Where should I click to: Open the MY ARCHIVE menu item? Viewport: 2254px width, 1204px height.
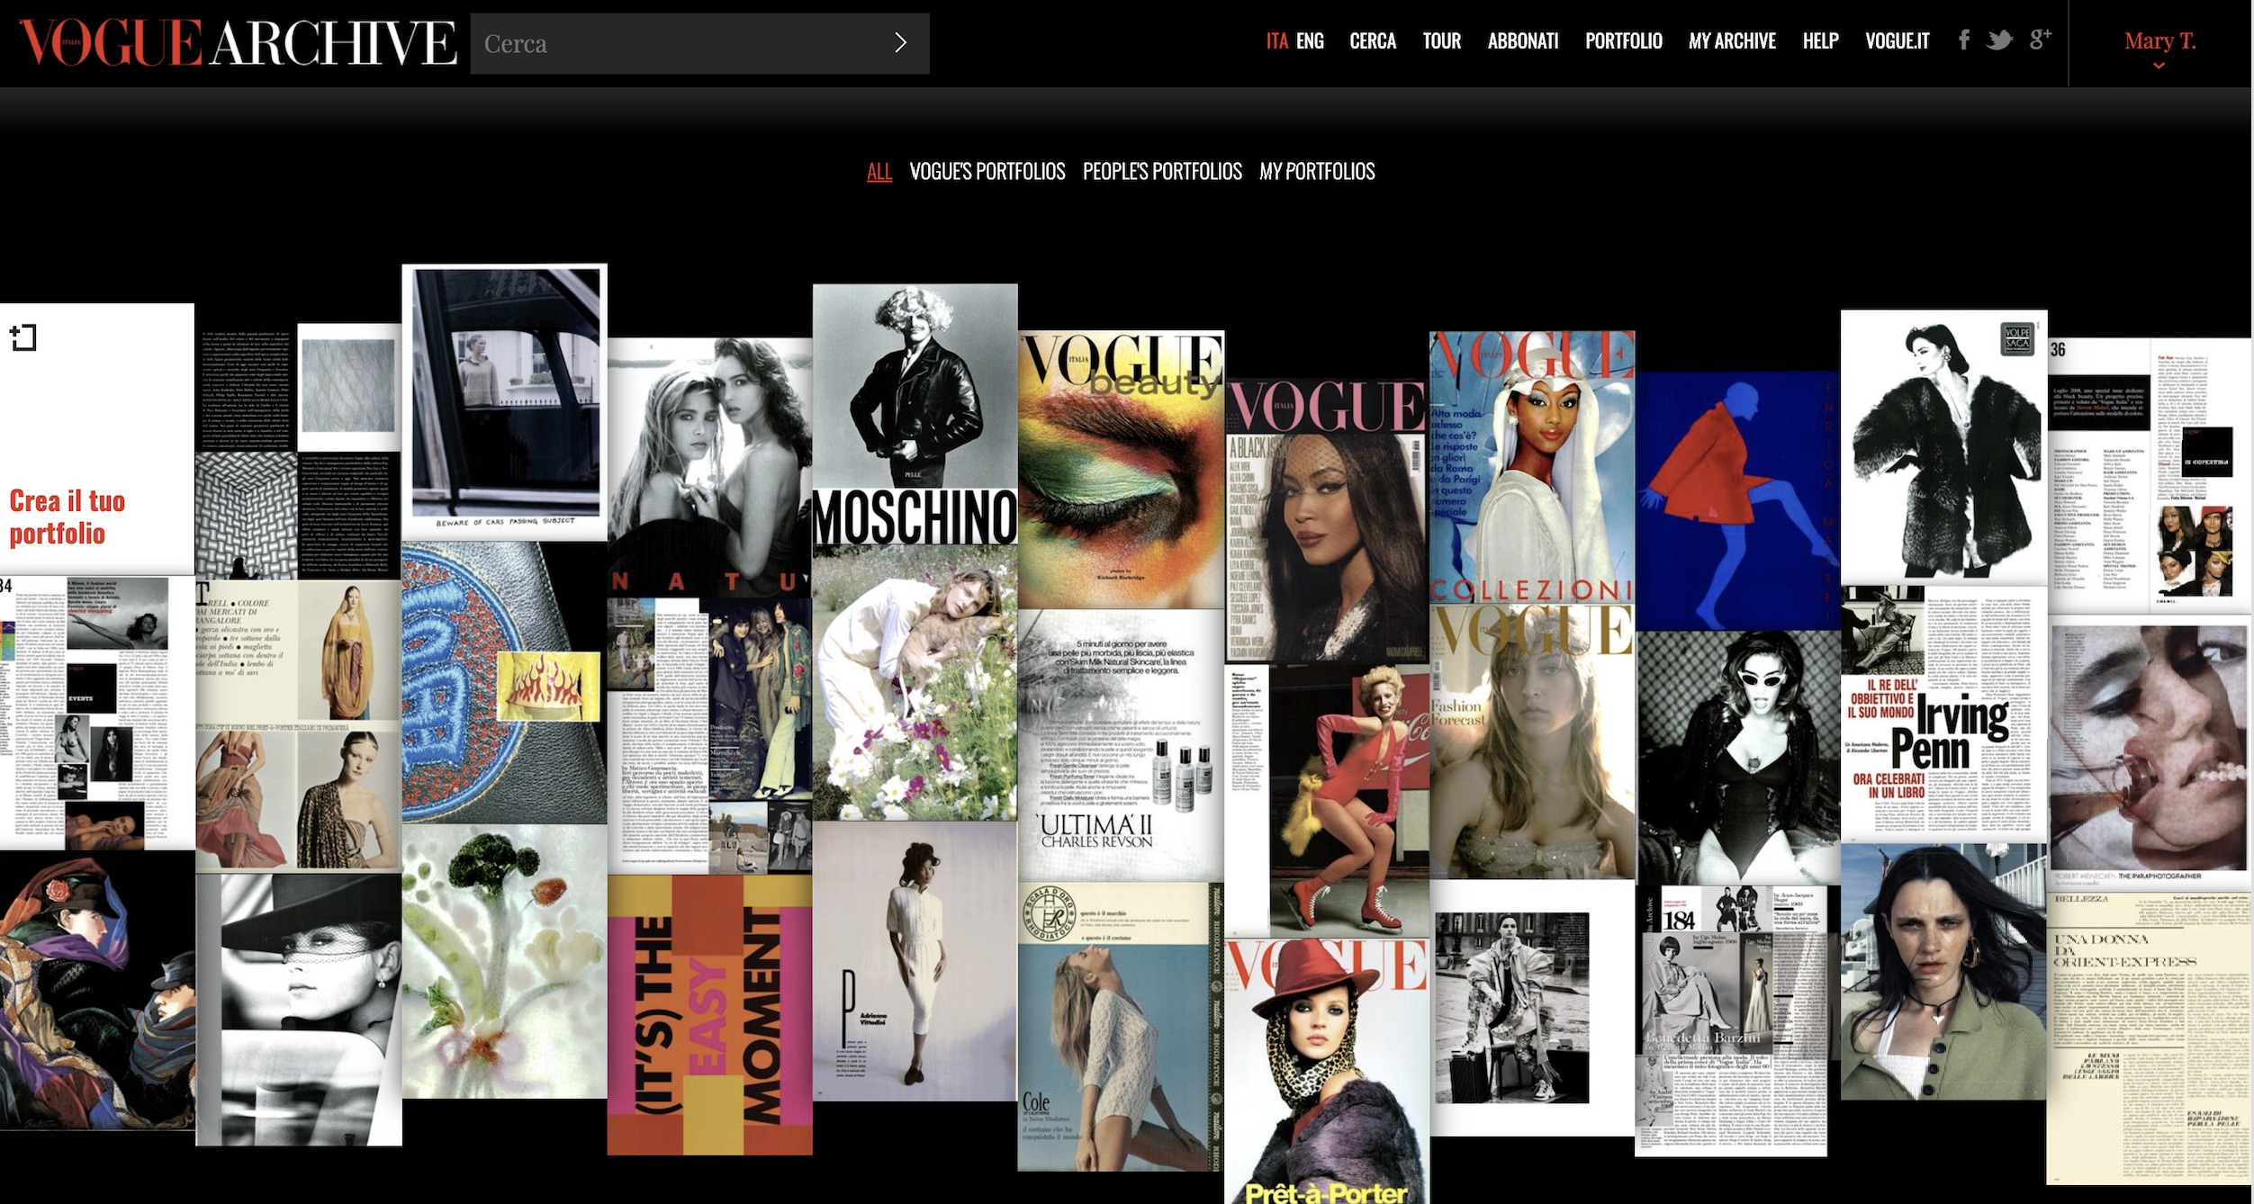(1732, 40)
